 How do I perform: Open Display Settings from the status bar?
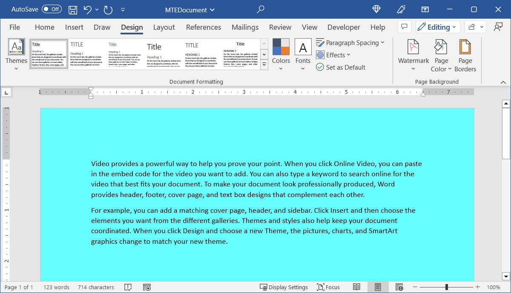[x=284, y=287]
